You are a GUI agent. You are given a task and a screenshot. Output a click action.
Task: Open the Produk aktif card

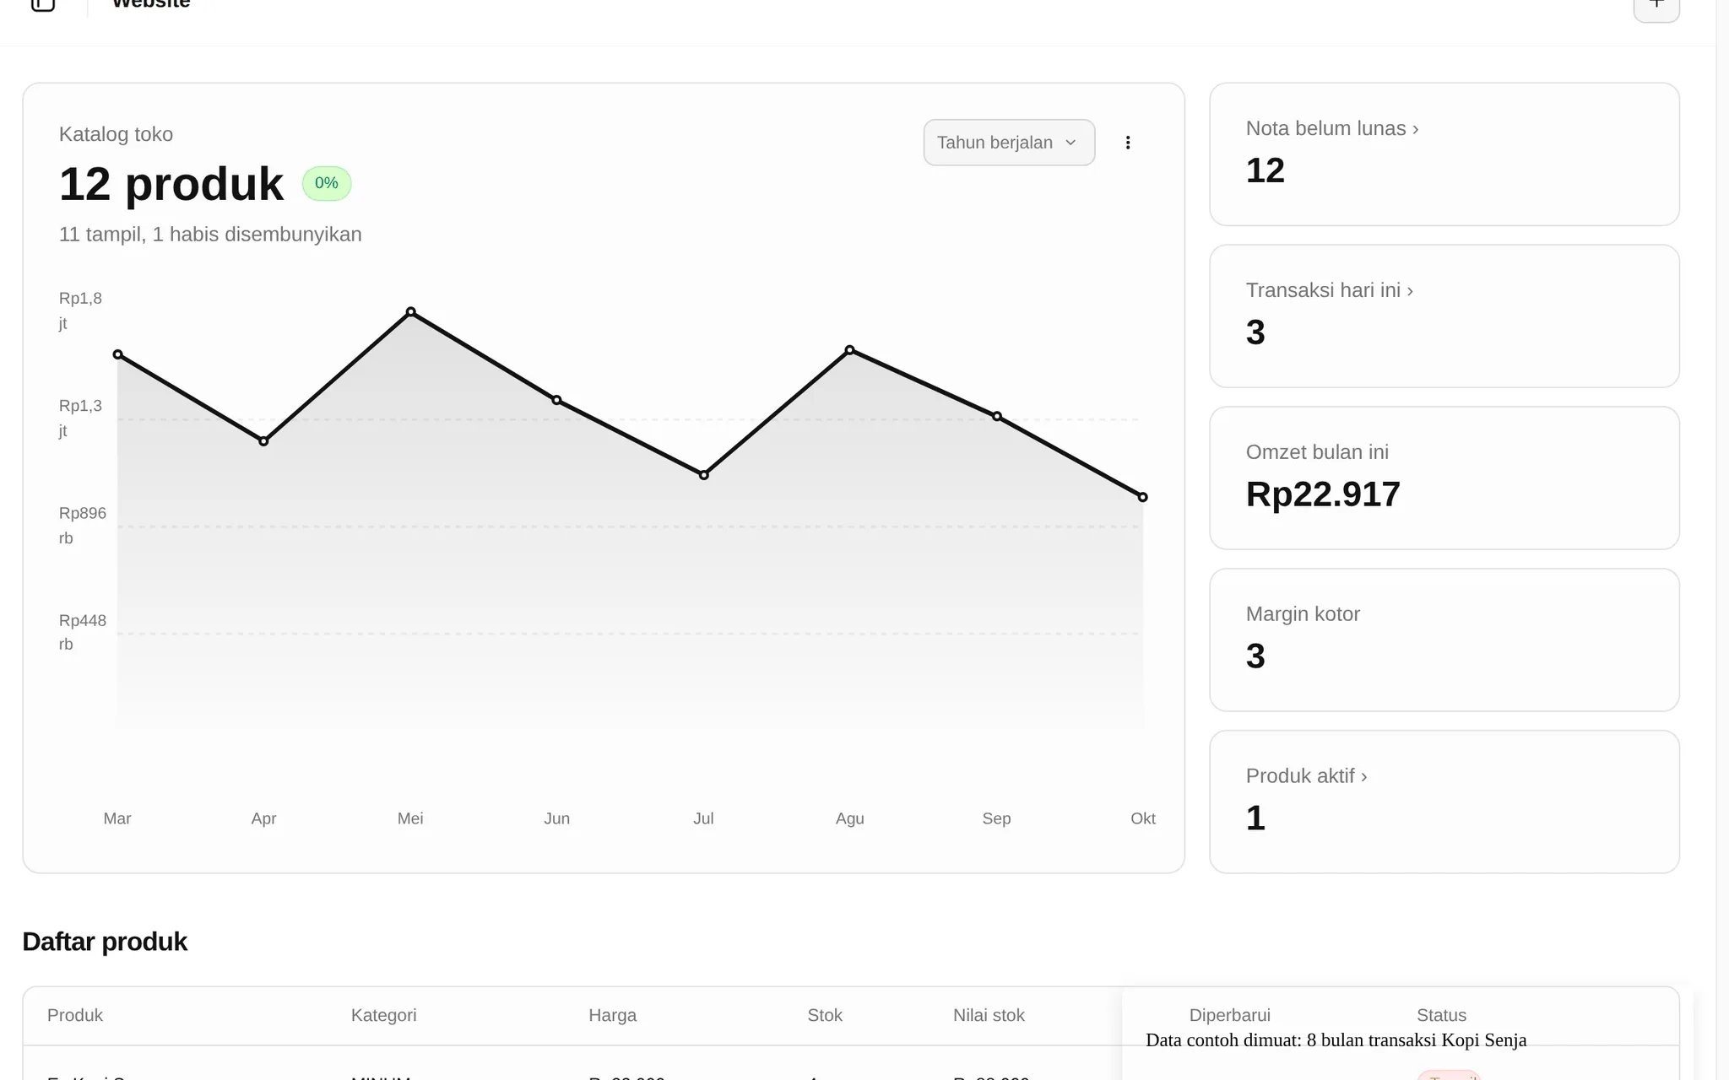(x=1444, y=802)
